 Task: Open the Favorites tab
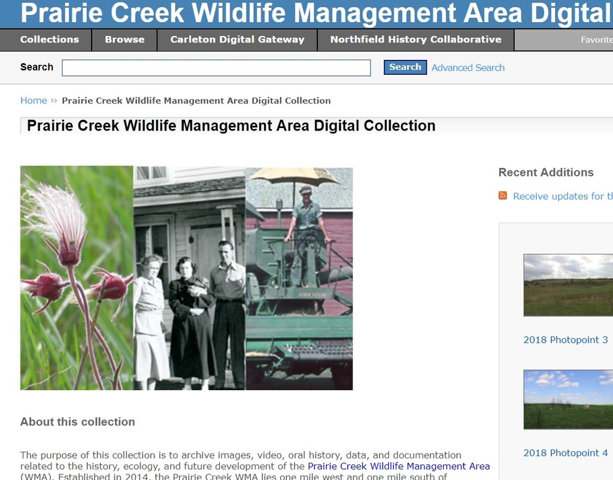coord(597,40)
